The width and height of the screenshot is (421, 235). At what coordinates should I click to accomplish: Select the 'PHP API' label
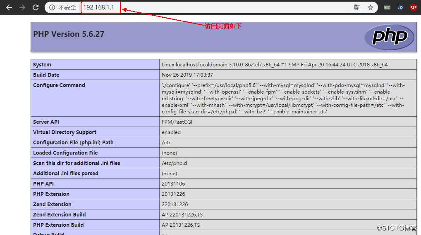(x=43, y=183)
